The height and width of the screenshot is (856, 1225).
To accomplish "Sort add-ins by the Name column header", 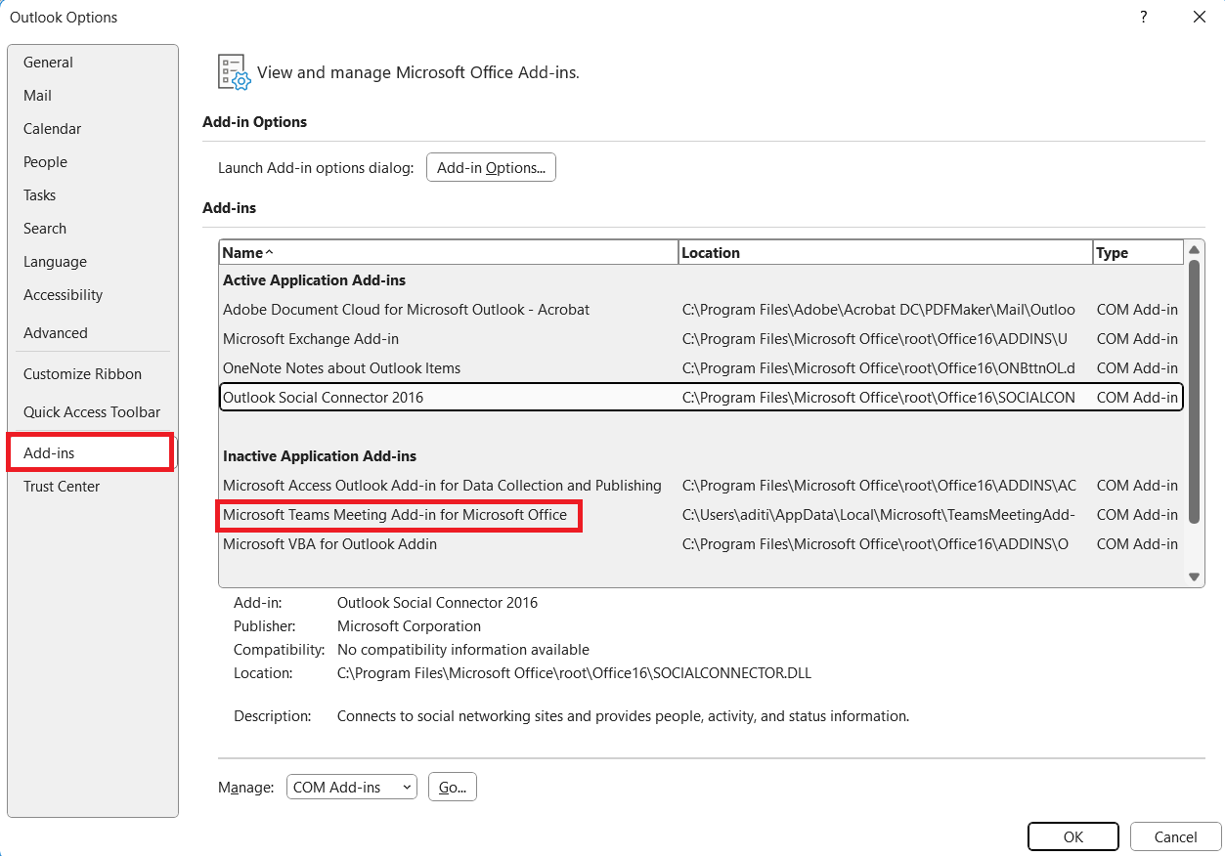I will 449,252.
